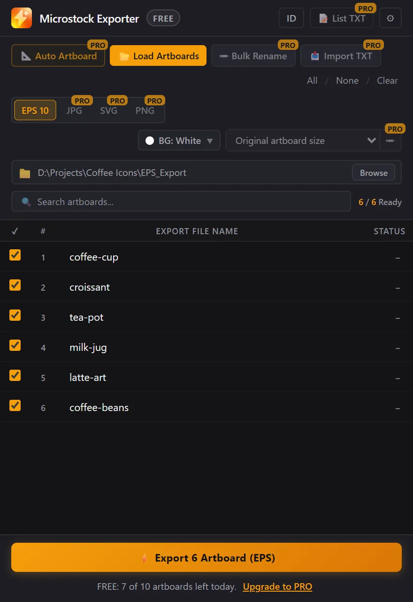Click None to deselect artboards

coord(347,80)
